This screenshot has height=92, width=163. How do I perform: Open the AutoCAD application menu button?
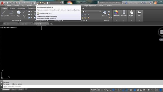[x=2, y=3]
